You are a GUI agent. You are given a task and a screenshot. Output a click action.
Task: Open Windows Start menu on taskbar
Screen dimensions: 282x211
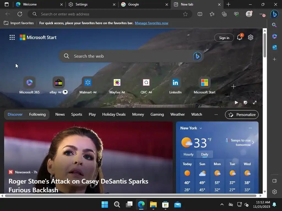pos(105,204)
